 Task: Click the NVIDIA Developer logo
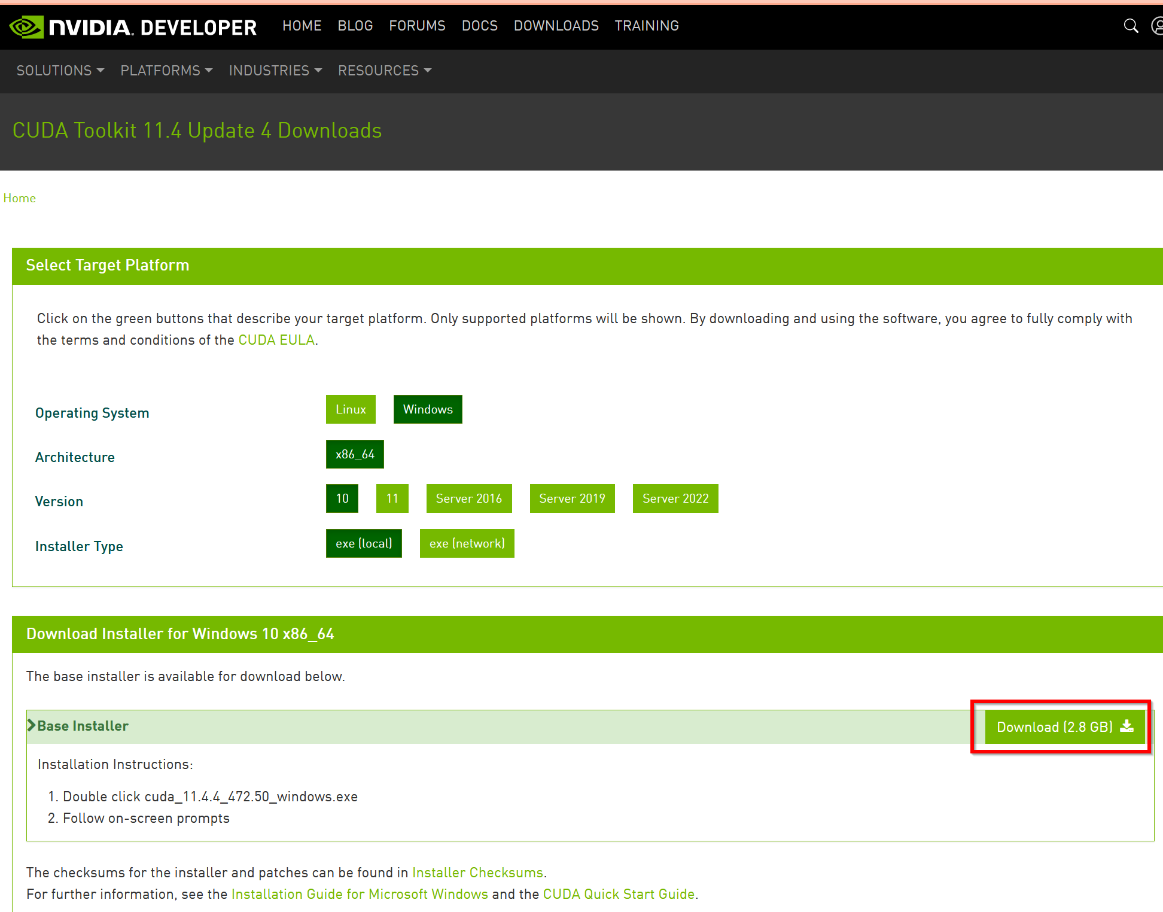pyautogui.click(x=133, y=27)
